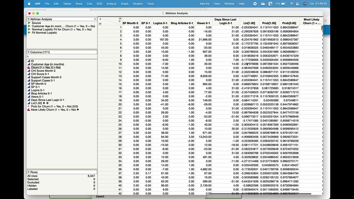Click Excluded rows entry in Rows panel

coord(33,182)
